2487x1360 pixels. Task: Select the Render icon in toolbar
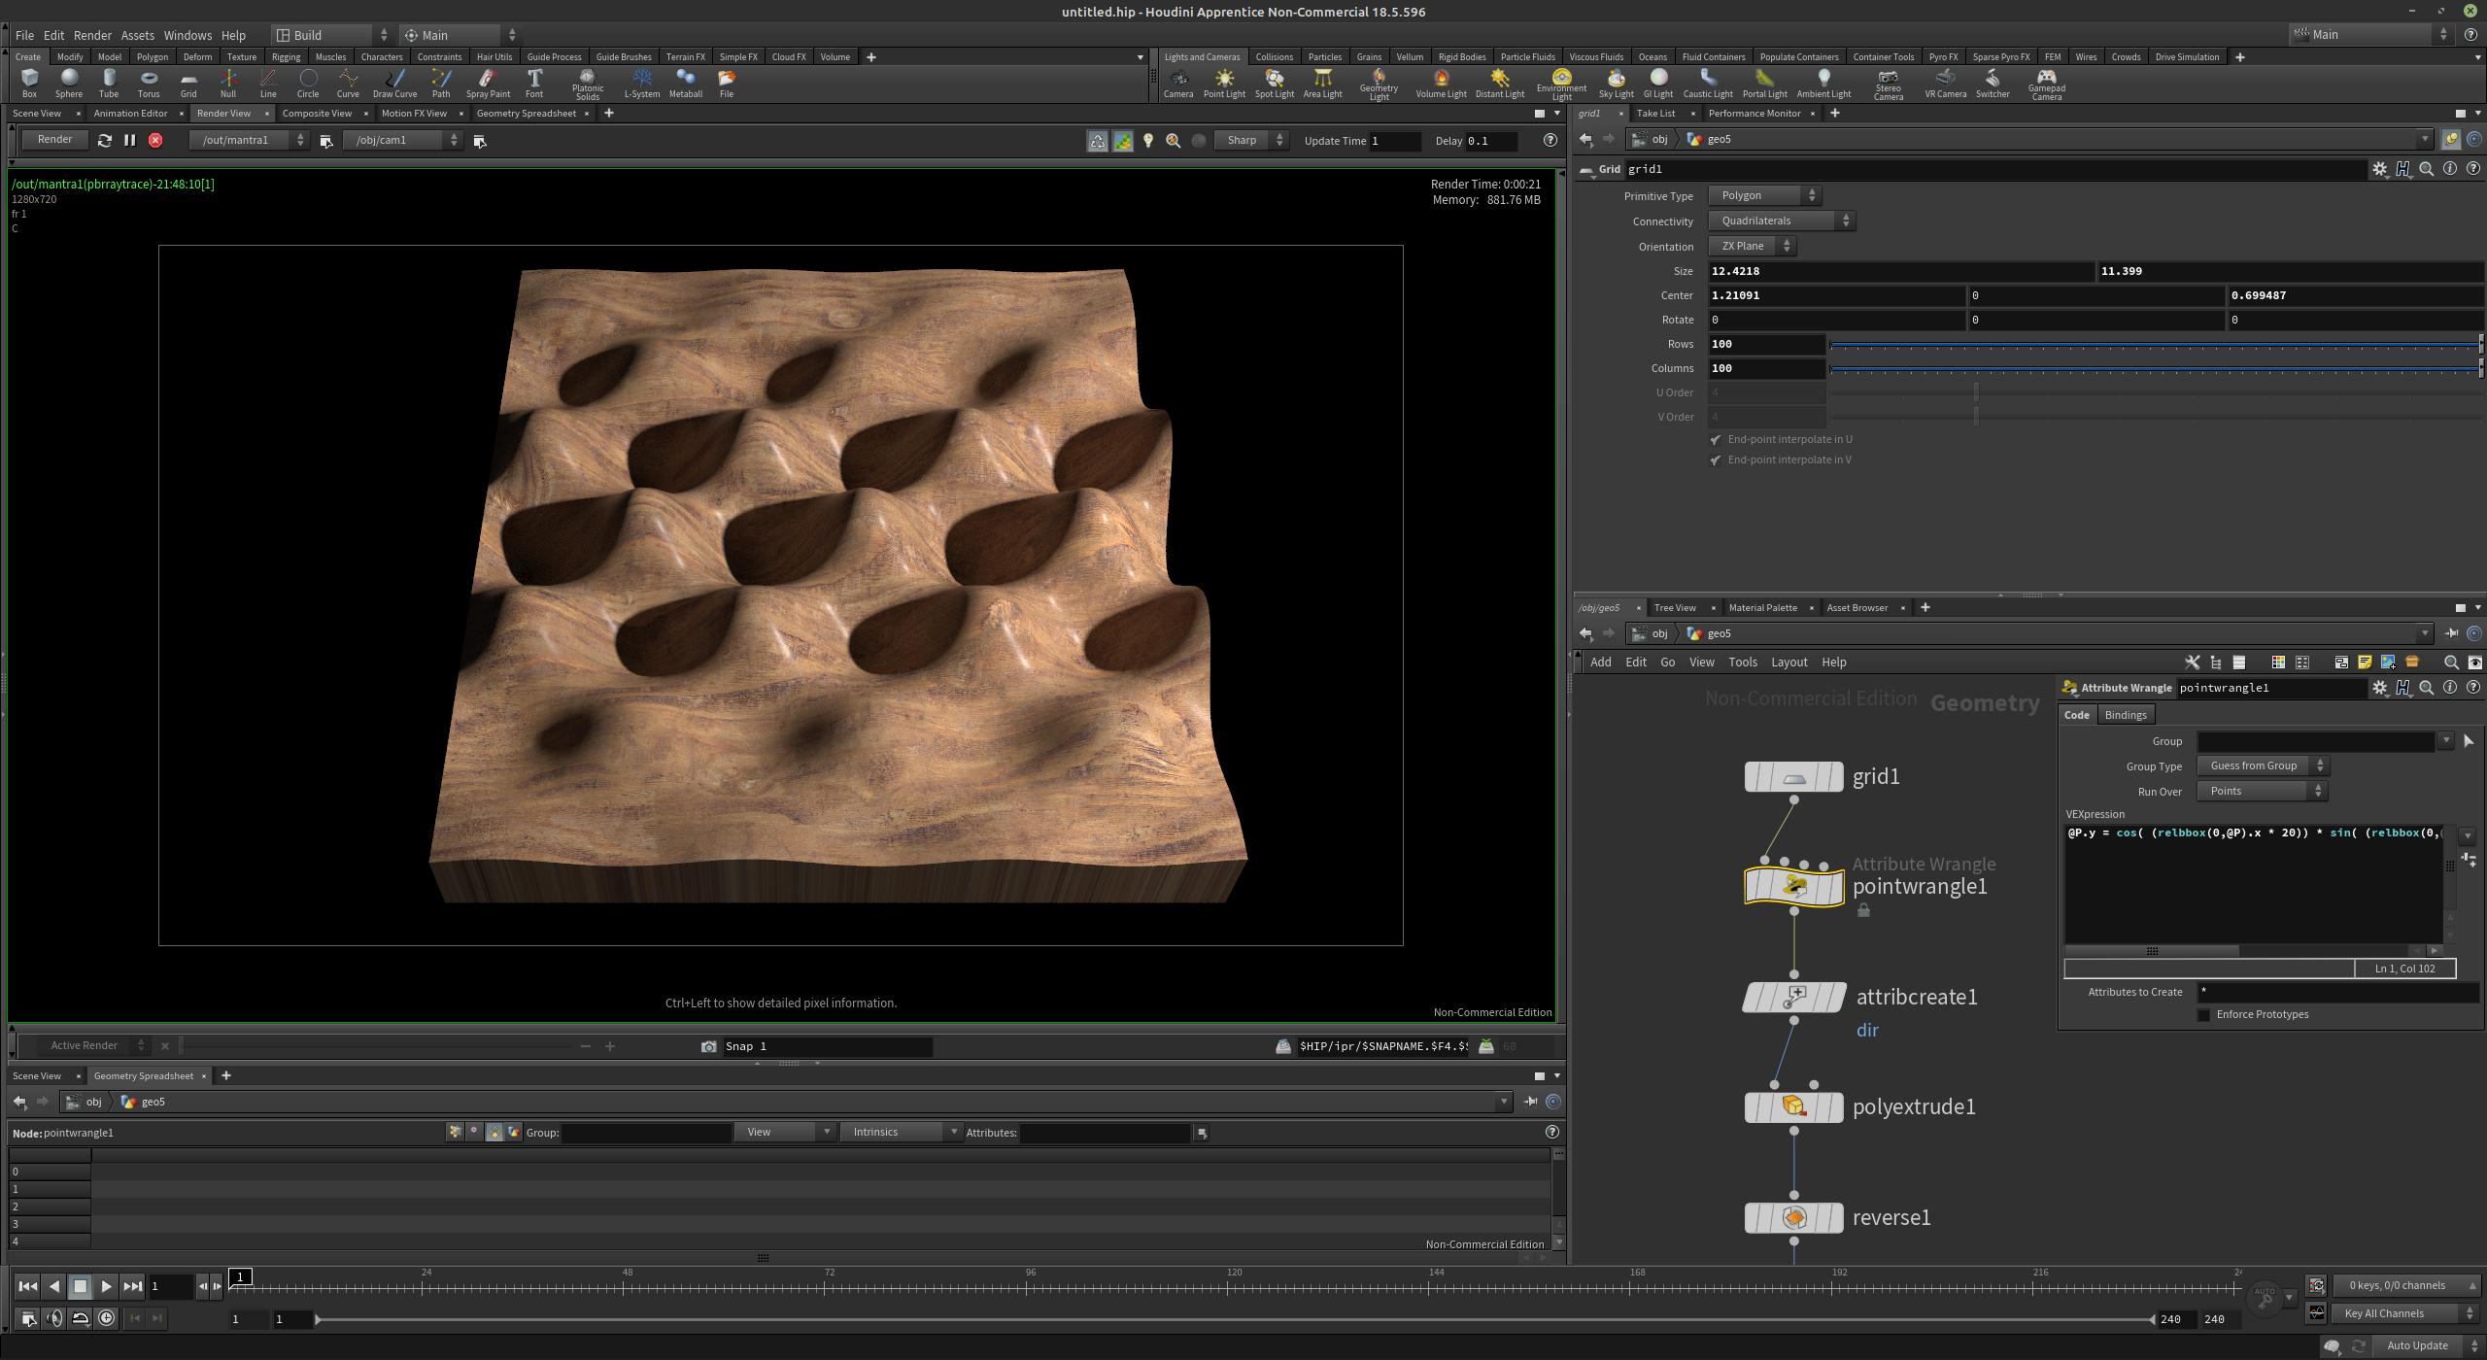click(x=51, y=139)
